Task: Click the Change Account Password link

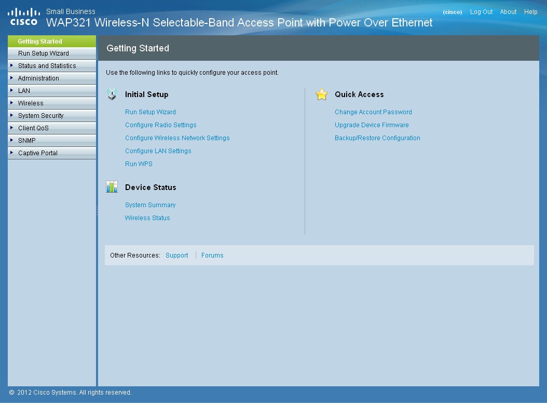Action: tap(373, 112)
